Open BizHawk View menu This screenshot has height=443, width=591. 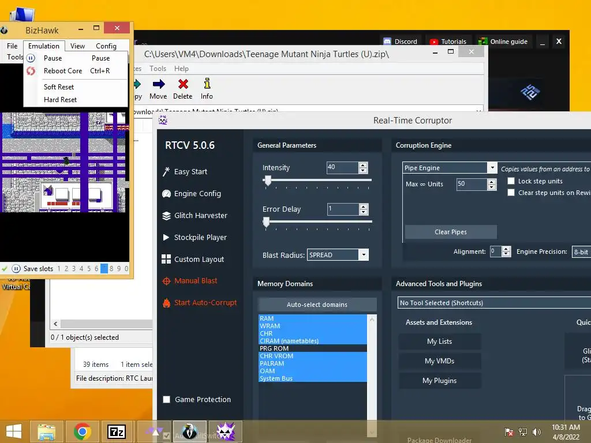coord(77,46)
